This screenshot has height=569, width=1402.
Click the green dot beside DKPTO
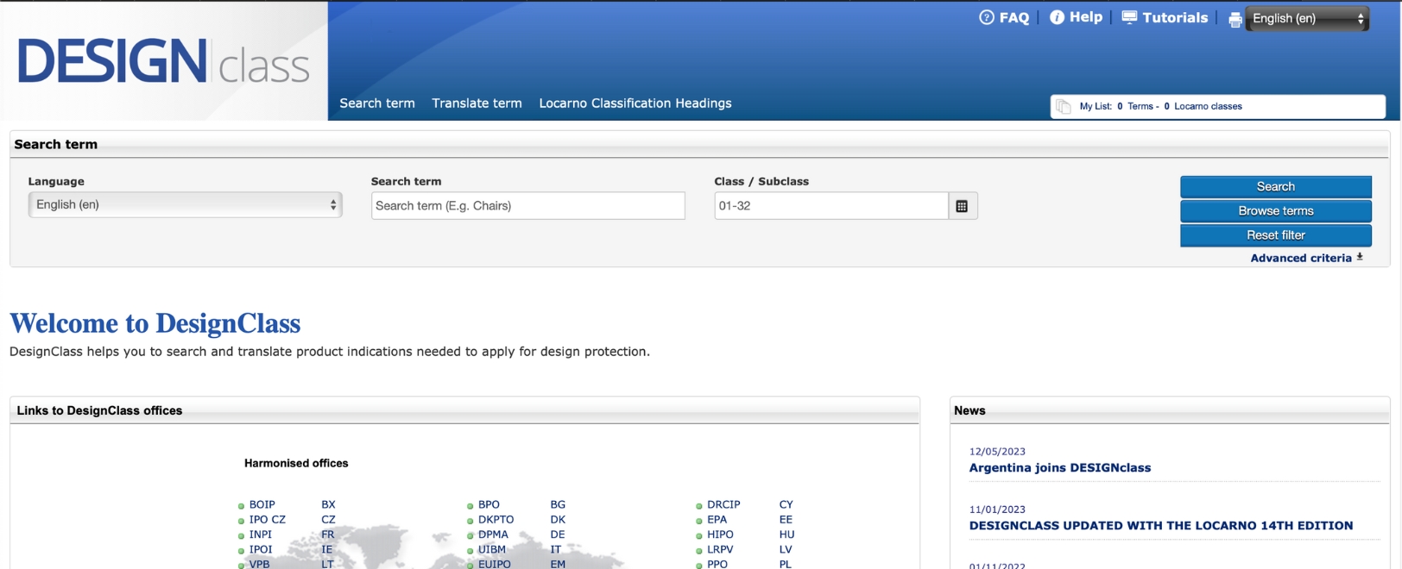[470, 521]
